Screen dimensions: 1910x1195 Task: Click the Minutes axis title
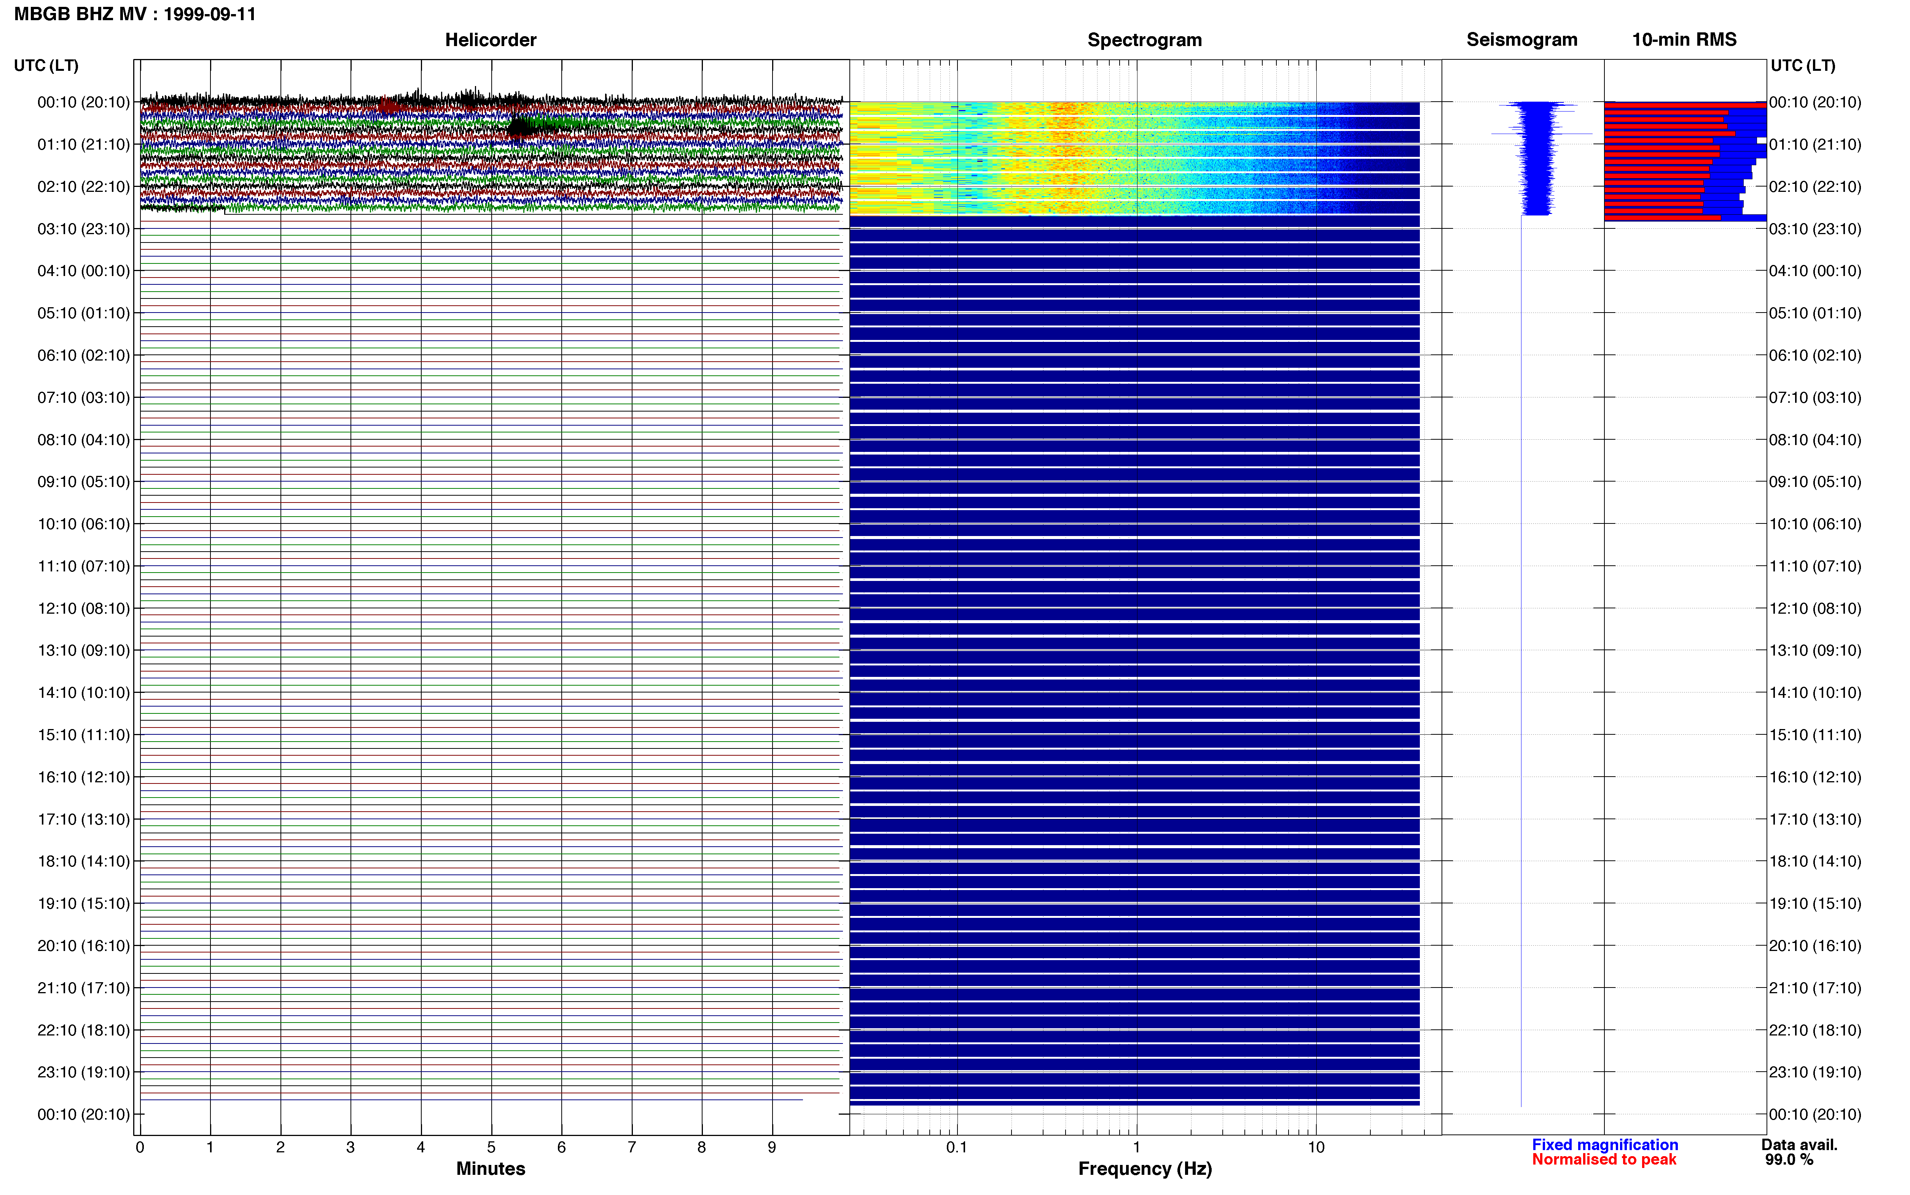pos(491,1169)
